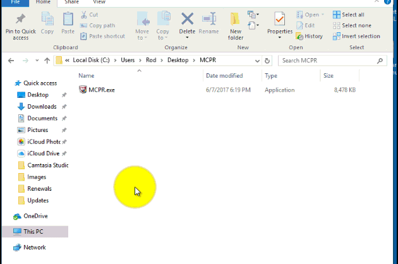Open Properties checkmark icon
This screenshot has height=264, width=398.
[x=279, y=19]
